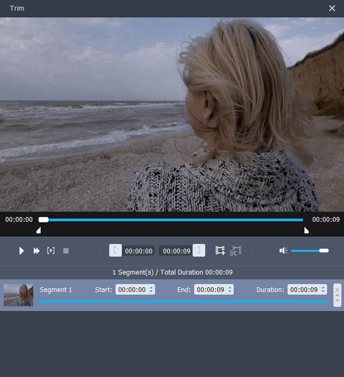This screenshot has width=344, height=377.
Task: Select the right trim end marker
Action: 306,231
